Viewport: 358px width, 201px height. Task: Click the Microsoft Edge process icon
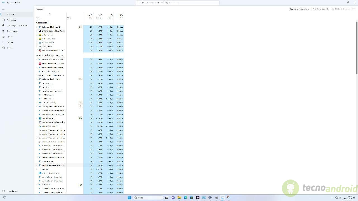point(40,118)
